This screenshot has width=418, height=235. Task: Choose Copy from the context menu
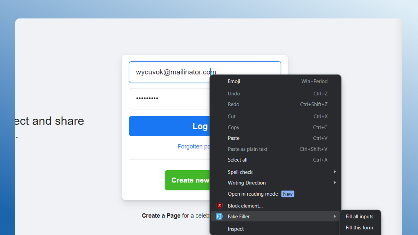click(233, 127)
